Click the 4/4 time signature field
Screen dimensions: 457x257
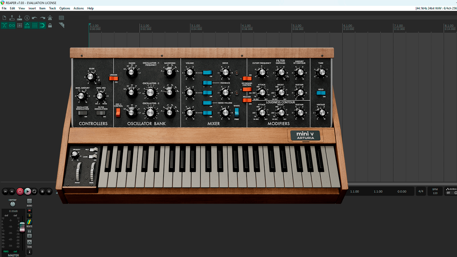point(421,191)
